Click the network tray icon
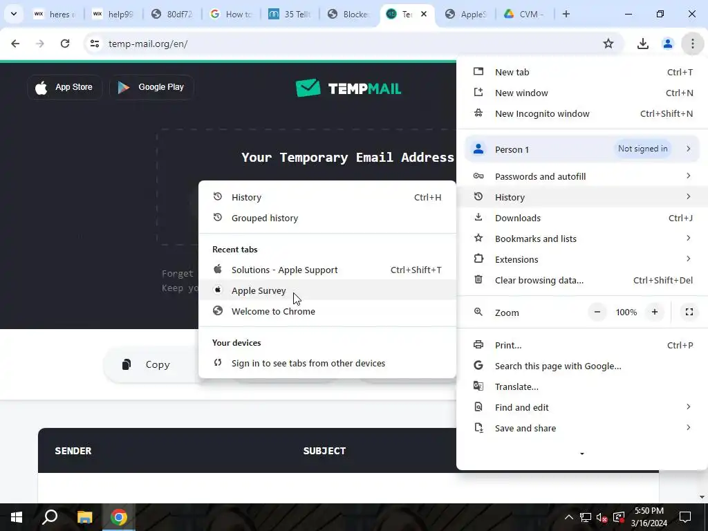708x531 pixels. (585, 517)
